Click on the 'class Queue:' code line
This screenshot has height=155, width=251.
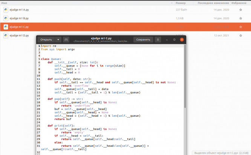(x=51, y=59)
